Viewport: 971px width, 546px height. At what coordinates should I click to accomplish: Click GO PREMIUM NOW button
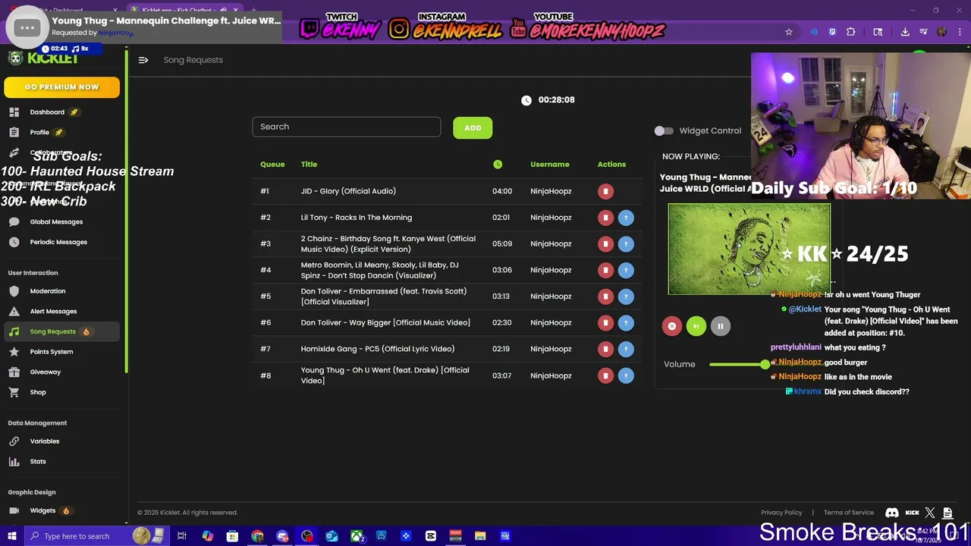62,87
